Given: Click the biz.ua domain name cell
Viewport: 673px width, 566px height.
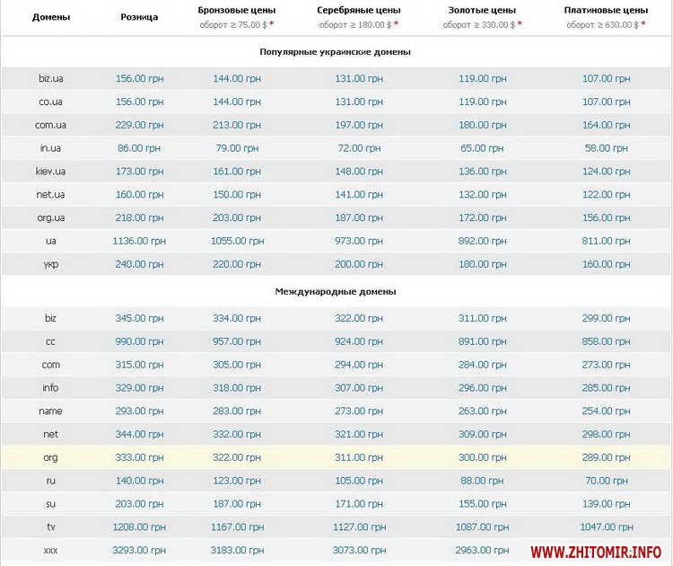Looking at the screenshot, I should coord(50,79).
